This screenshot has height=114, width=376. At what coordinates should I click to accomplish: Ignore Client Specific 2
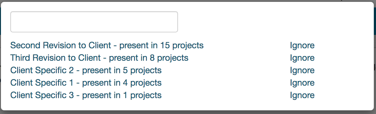pyautogui.click(x=302, y=70)
